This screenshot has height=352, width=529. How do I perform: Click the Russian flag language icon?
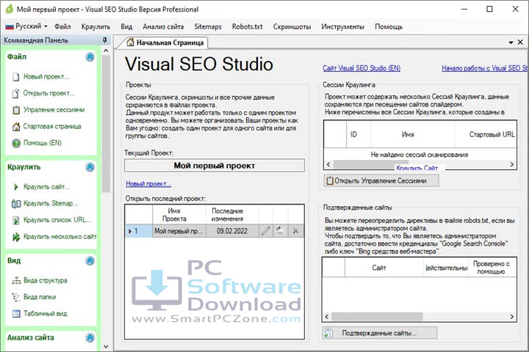pos(10,26)
